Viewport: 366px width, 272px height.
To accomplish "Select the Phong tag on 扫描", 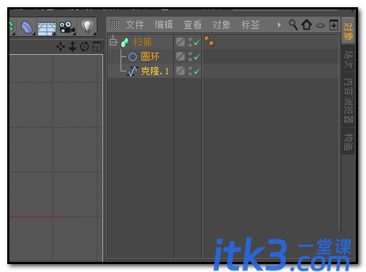I will [209, 41].
